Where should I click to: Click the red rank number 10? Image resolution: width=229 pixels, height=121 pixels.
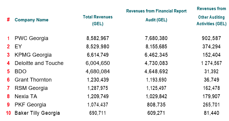[8, 113]
